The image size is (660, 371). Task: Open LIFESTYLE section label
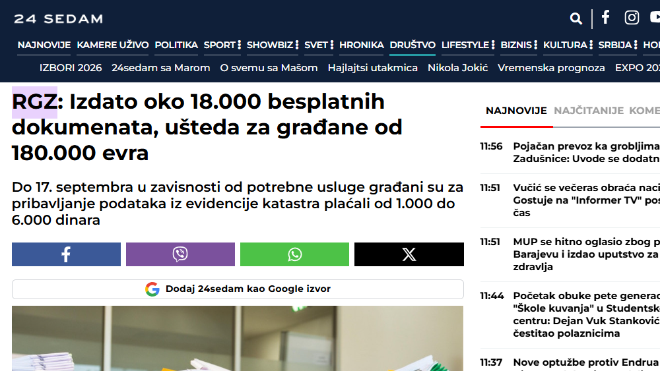[465, 45]
